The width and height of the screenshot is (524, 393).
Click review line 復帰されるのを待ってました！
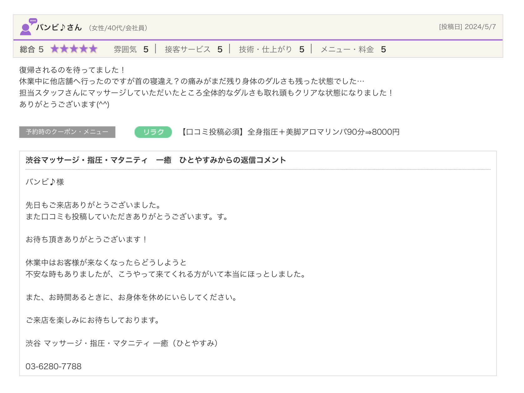[x=73, y=70]
